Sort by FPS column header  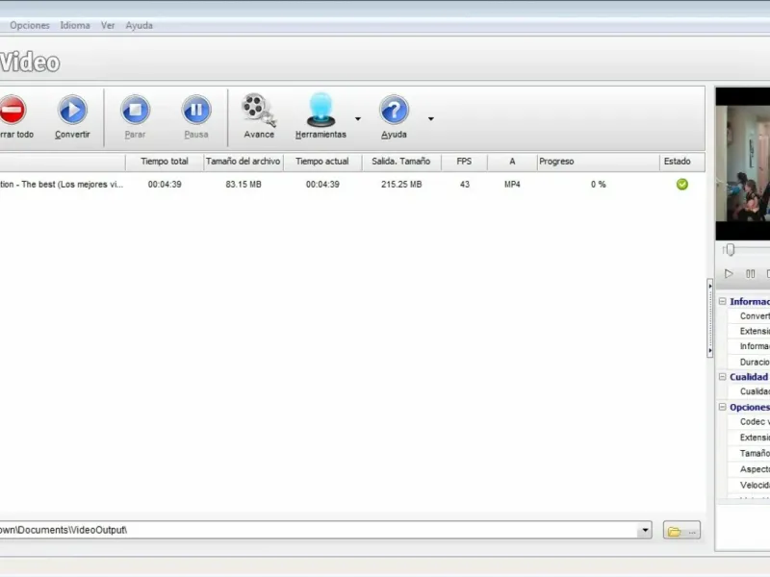[464, 162]
